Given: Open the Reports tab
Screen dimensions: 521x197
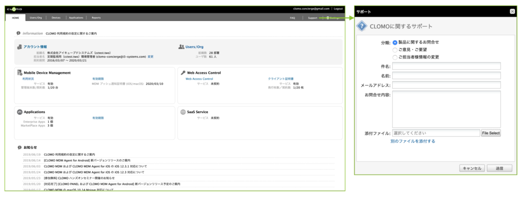Looking at the screenshot, I should pyautogui.click(x=96, y=18).
